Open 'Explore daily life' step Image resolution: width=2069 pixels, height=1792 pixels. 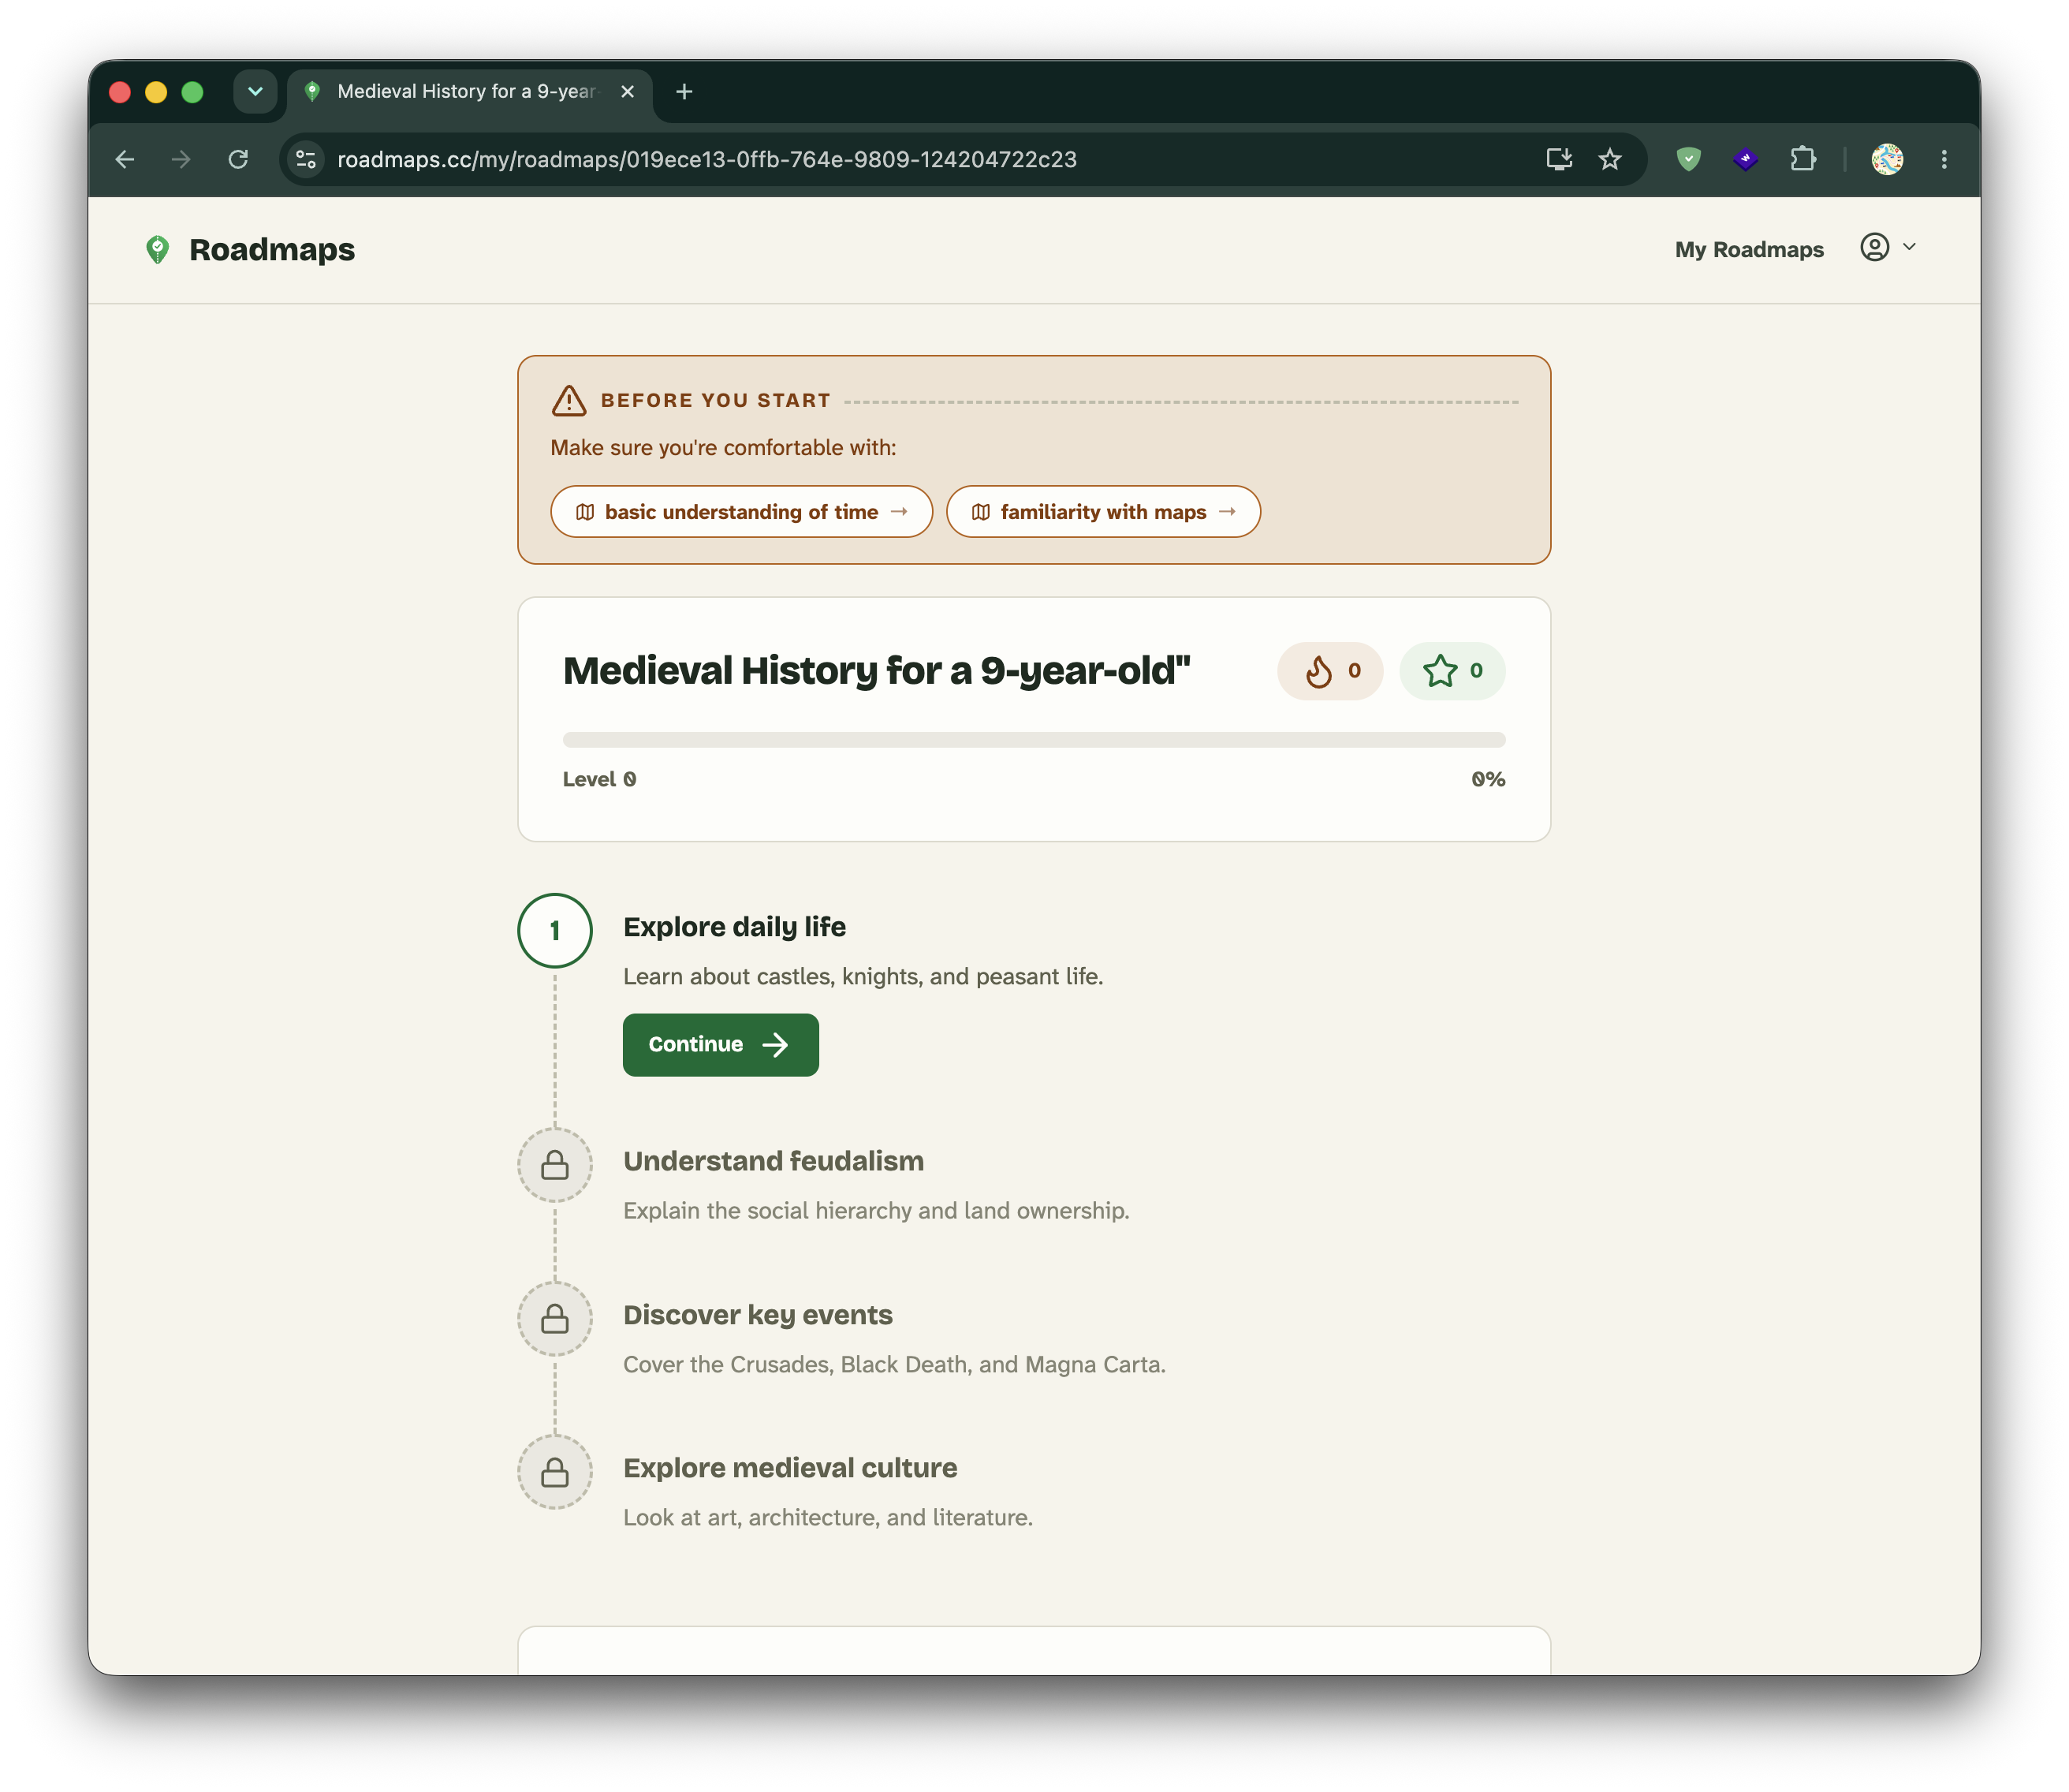[x=735, y=927]
